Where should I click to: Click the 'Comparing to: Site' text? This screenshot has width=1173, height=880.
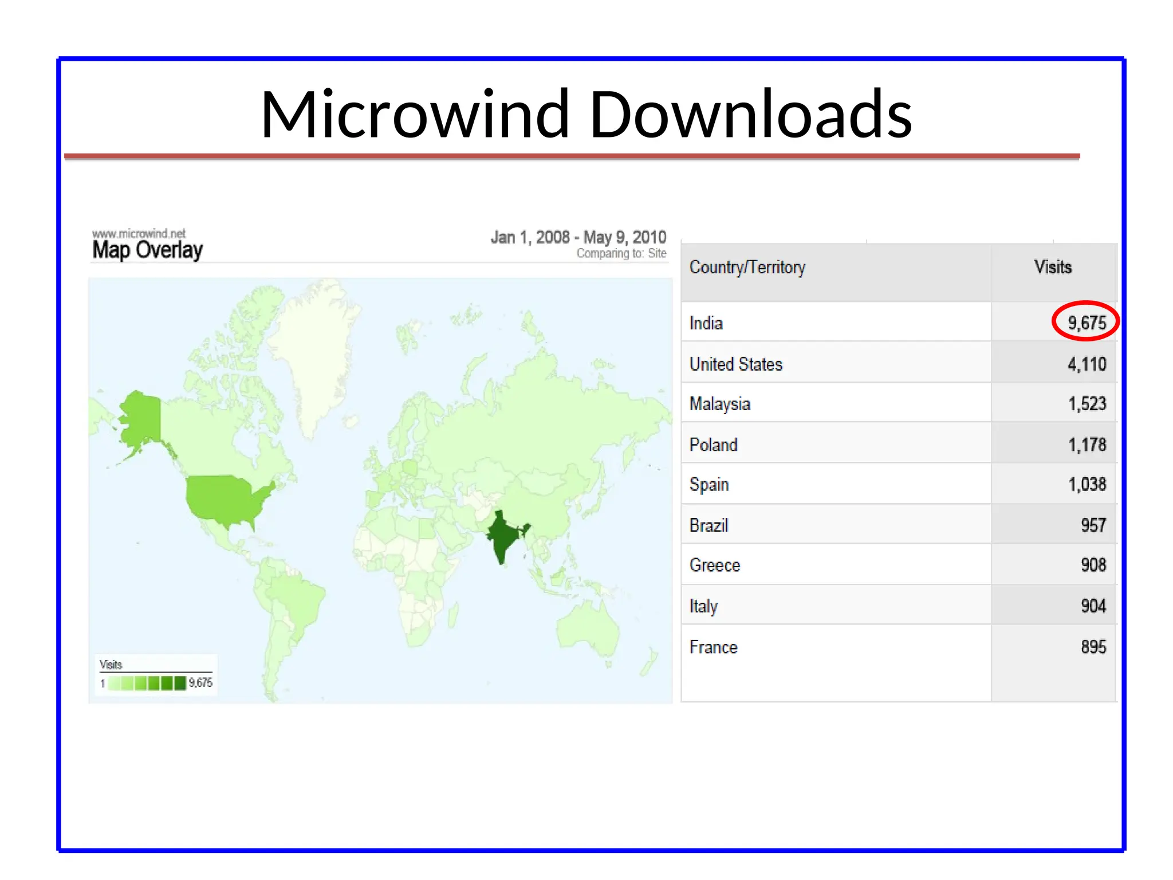pyautogui.click(x=621, y=253)
